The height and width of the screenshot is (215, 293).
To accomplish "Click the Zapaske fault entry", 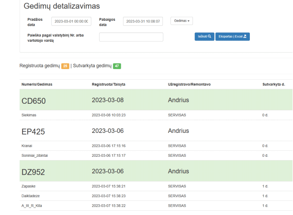I will click(28, 186).
